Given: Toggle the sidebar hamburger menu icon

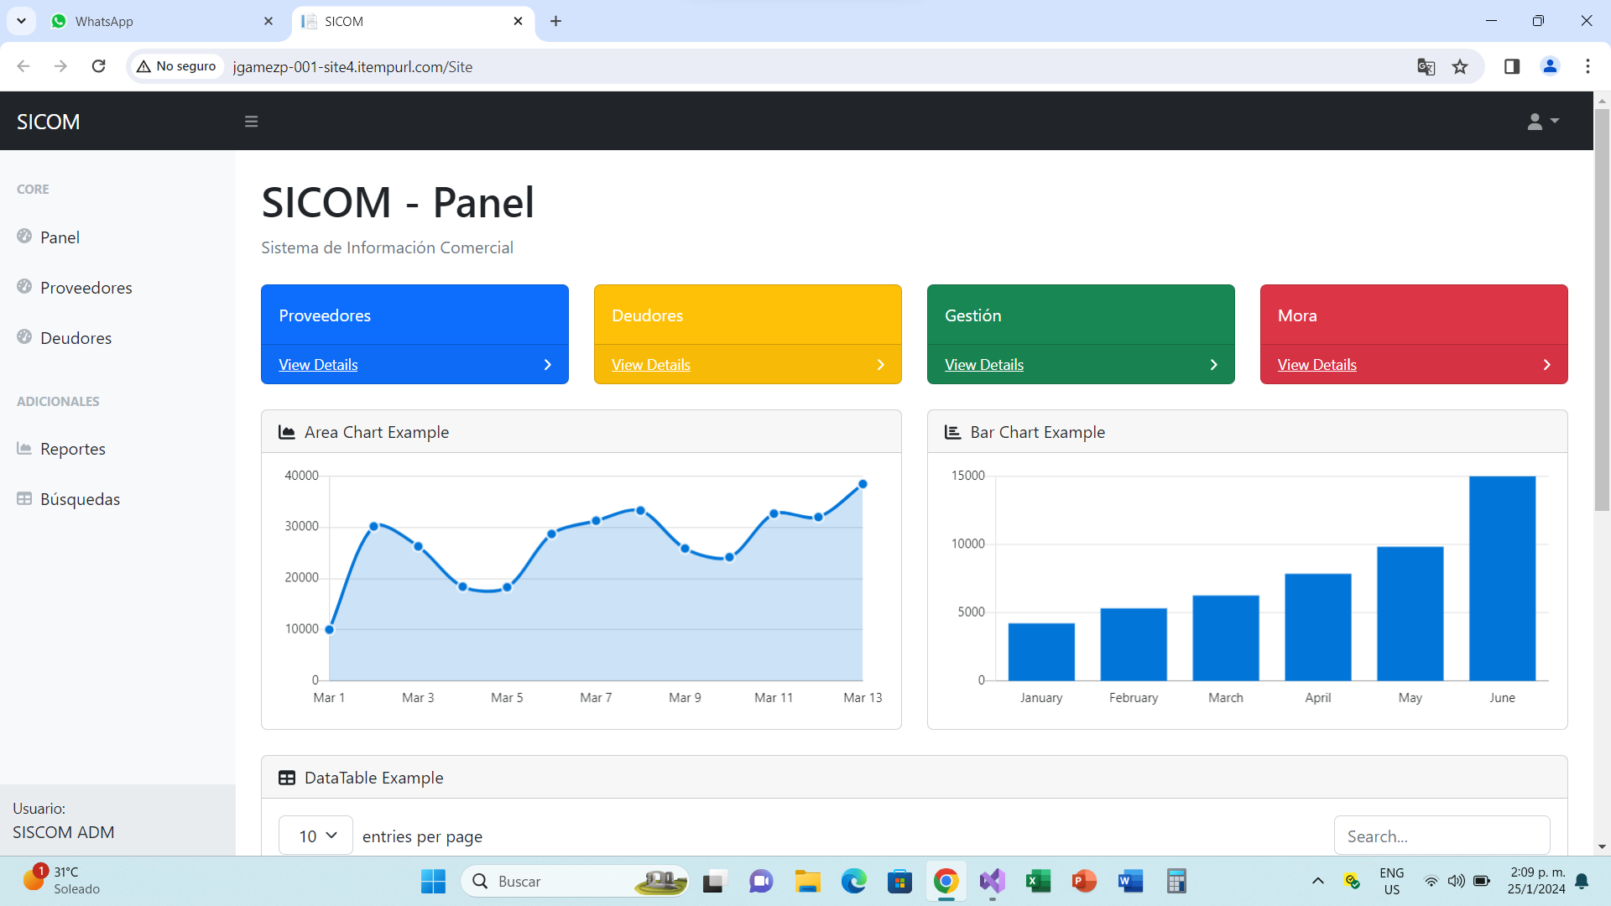Looking at the screenshot, I should coord(251,122).
